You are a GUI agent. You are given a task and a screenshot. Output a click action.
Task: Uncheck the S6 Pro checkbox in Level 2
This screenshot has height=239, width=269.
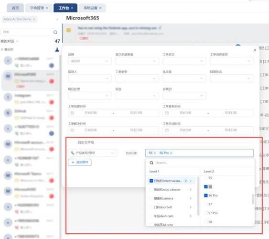[206, 196]
